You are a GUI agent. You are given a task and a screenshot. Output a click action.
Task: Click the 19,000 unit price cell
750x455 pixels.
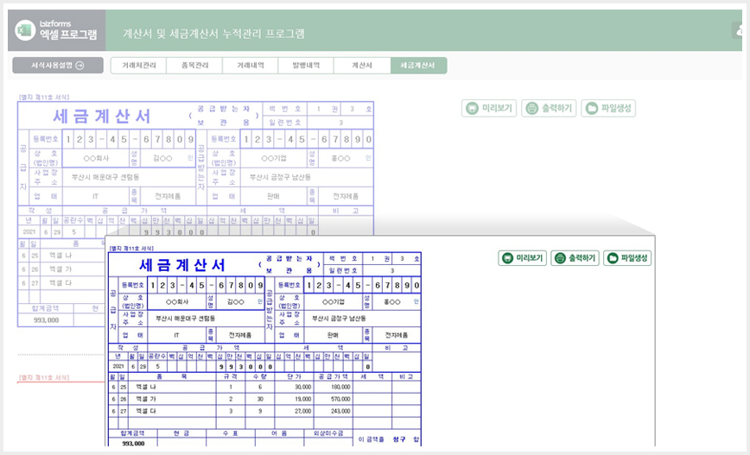[x=294, y=399]
